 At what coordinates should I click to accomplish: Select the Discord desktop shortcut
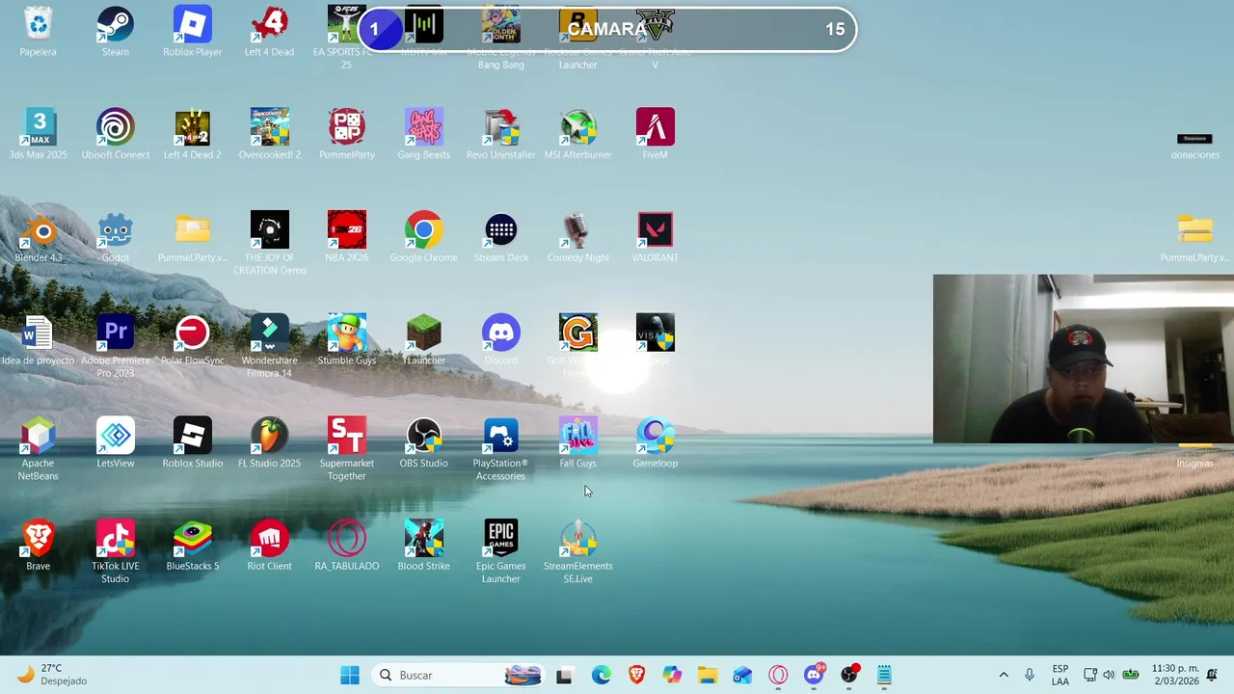tap(501, 340)
